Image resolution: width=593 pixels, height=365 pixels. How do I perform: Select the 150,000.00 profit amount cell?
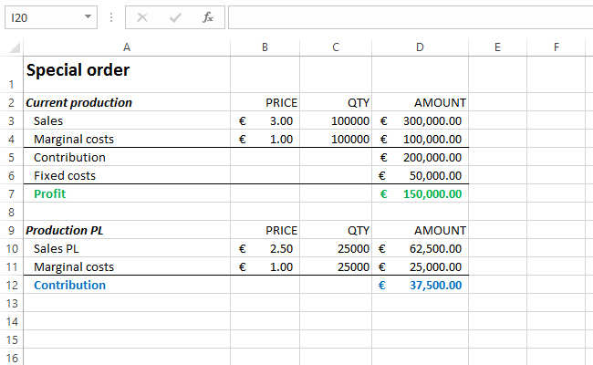(420, 193)
